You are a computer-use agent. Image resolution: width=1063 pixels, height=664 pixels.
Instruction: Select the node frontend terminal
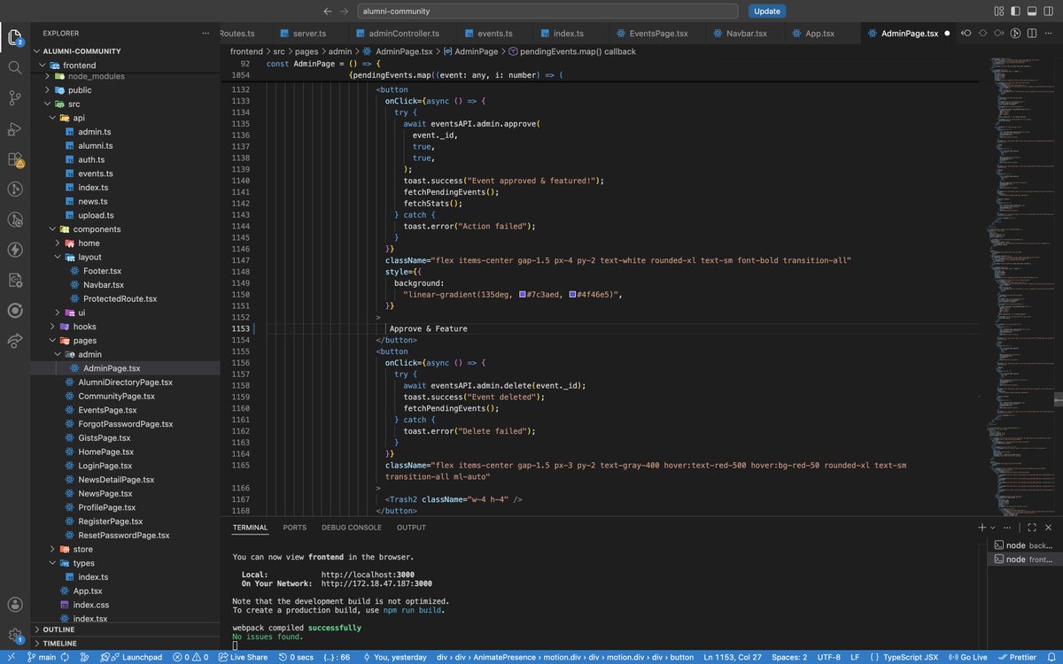click(1025, 560)
